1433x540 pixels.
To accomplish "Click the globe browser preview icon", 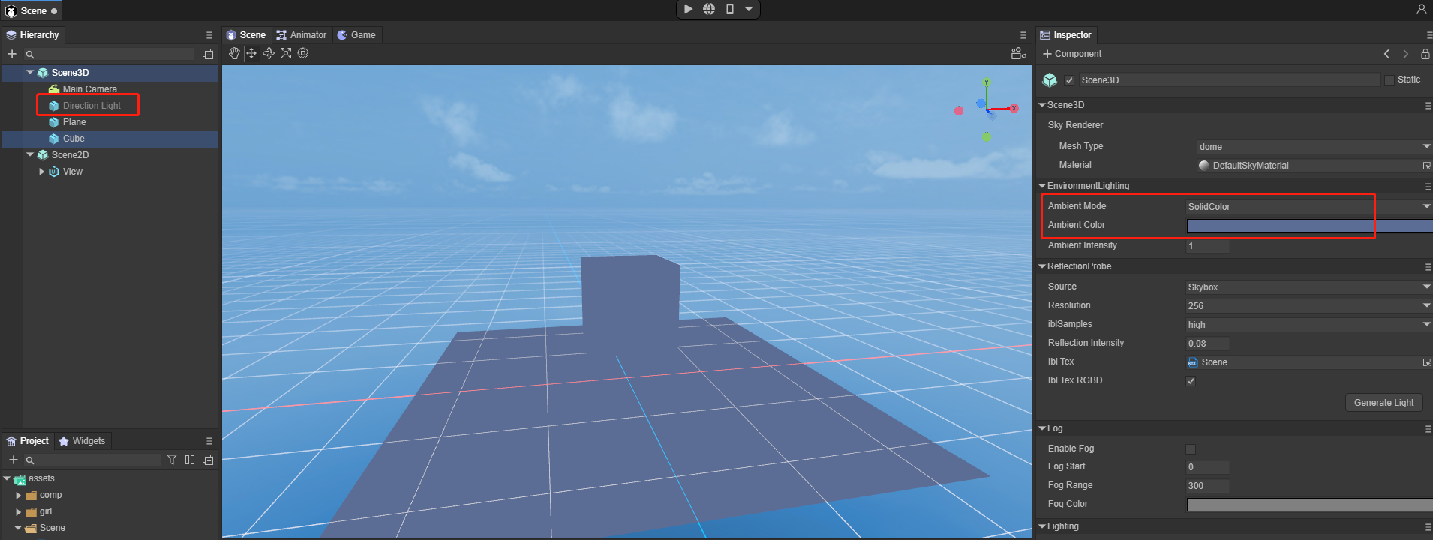I will coord(709,9).
